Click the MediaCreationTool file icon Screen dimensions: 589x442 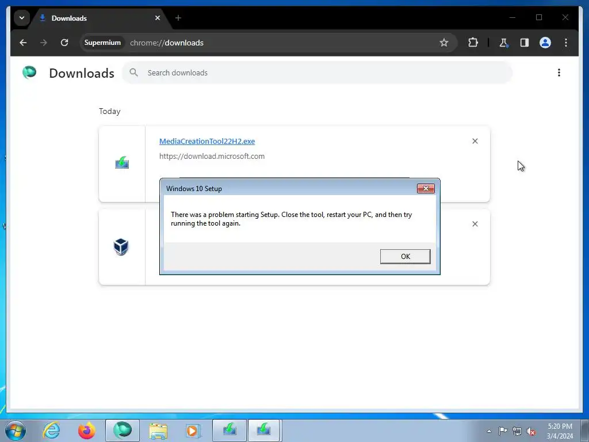coord(122,163)
